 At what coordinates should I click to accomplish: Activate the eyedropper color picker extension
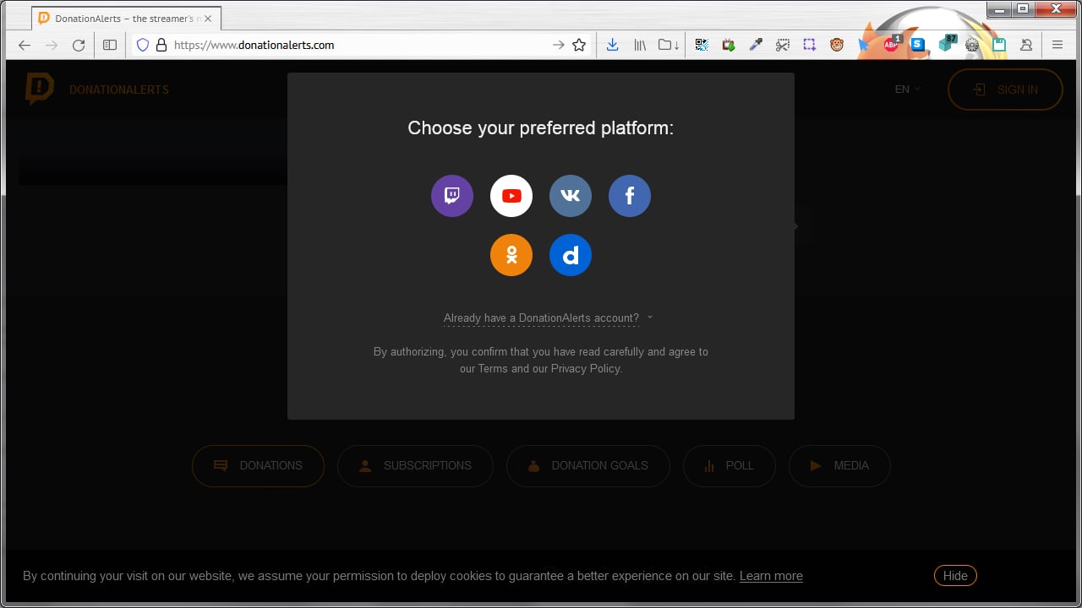pos(756,46)
